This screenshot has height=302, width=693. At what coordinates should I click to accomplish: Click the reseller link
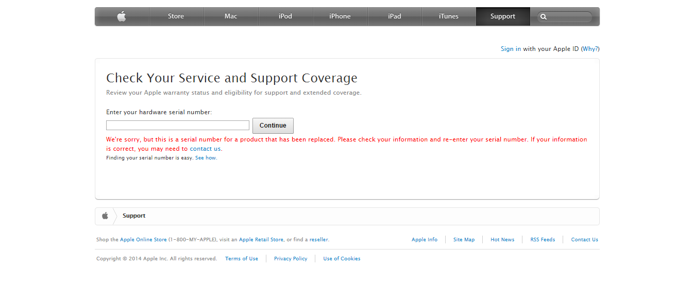319,240
